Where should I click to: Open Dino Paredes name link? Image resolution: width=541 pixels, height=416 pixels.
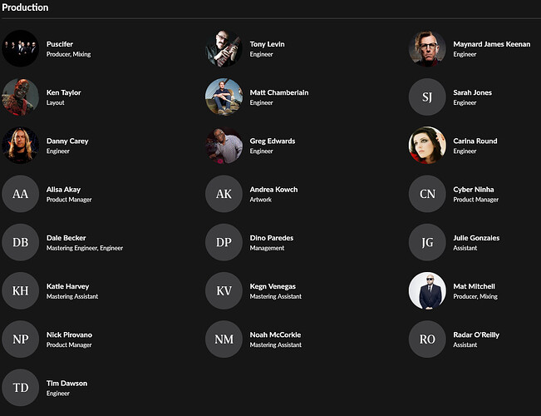(271, 238)
